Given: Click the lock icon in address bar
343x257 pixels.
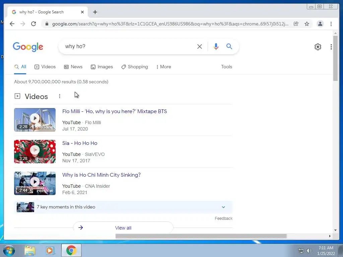Looking at the screenshot, I should point(47,24).
